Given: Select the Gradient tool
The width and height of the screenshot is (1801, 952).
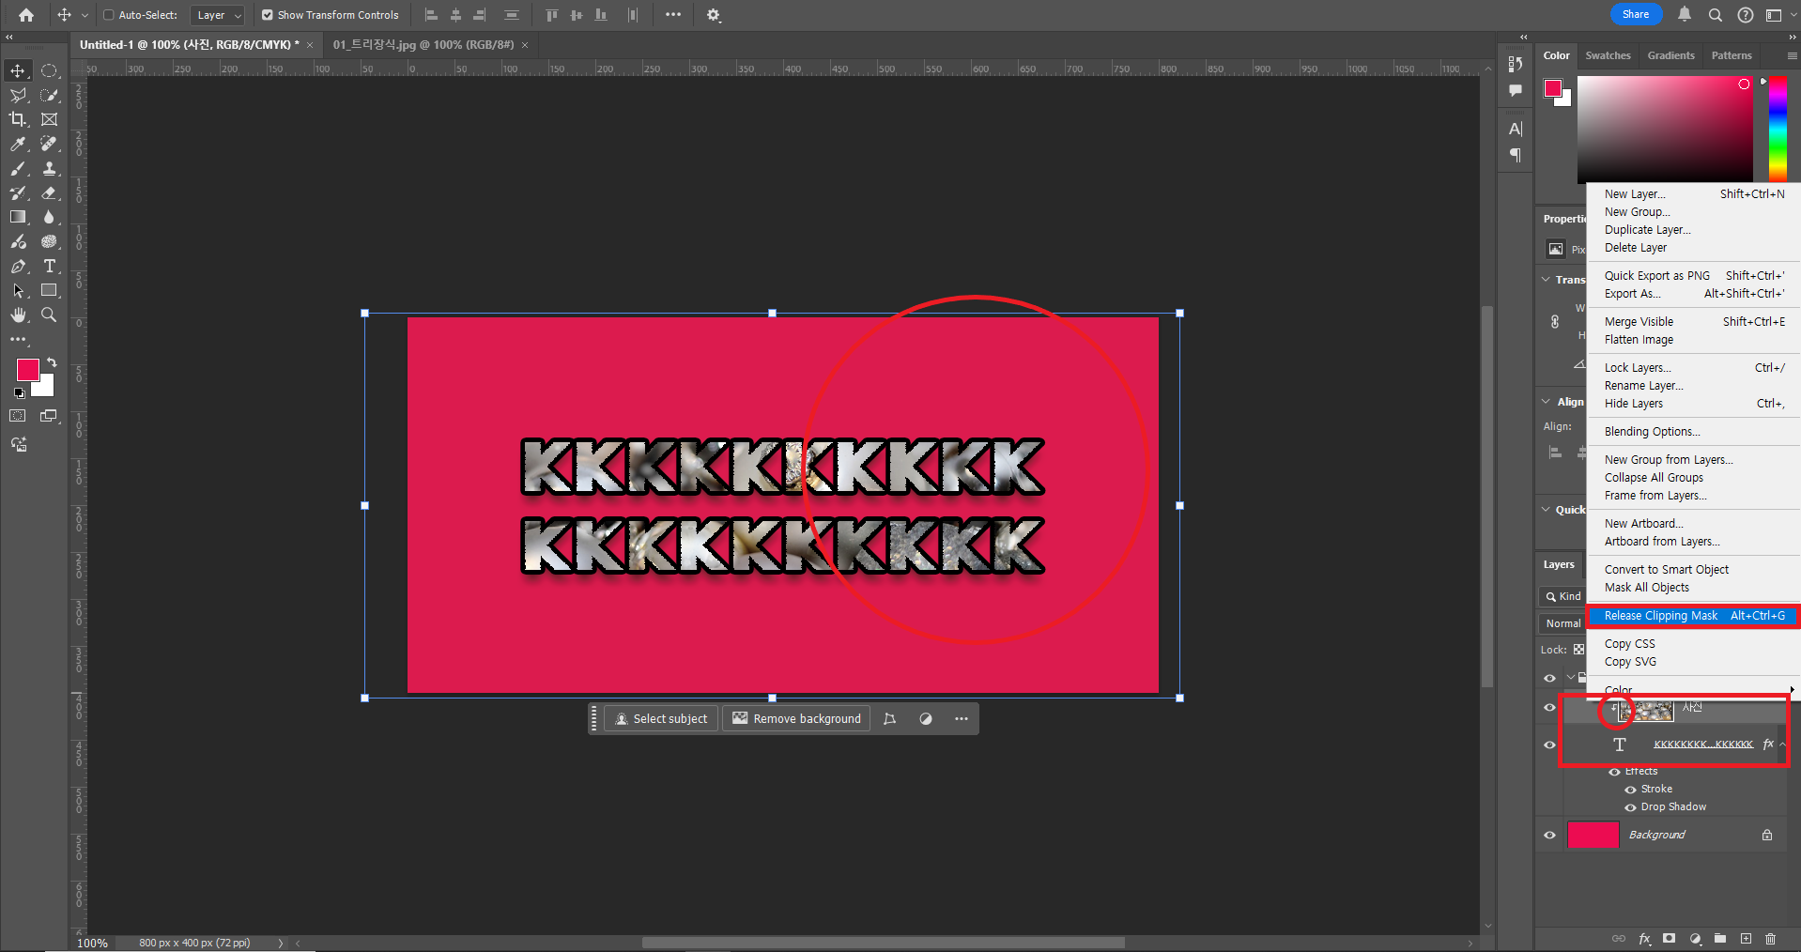Looking at the screenshot, I should [18, 217].
